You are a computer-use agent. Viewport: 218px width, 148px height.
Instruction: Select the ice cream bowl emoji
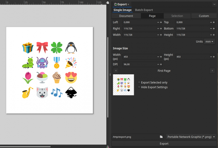click(x=42, y=78)
